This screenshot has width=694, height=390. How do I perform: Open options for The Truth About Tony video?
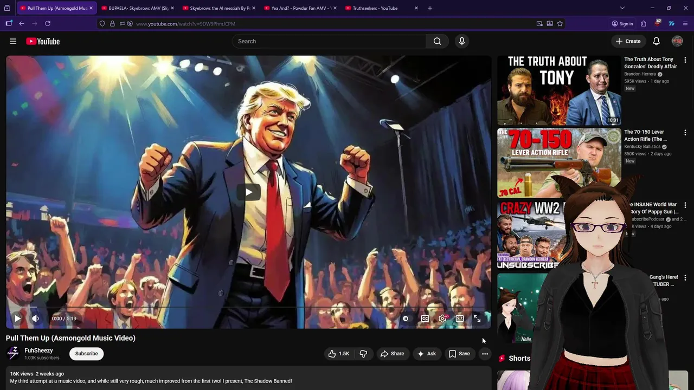click(685, 60)
